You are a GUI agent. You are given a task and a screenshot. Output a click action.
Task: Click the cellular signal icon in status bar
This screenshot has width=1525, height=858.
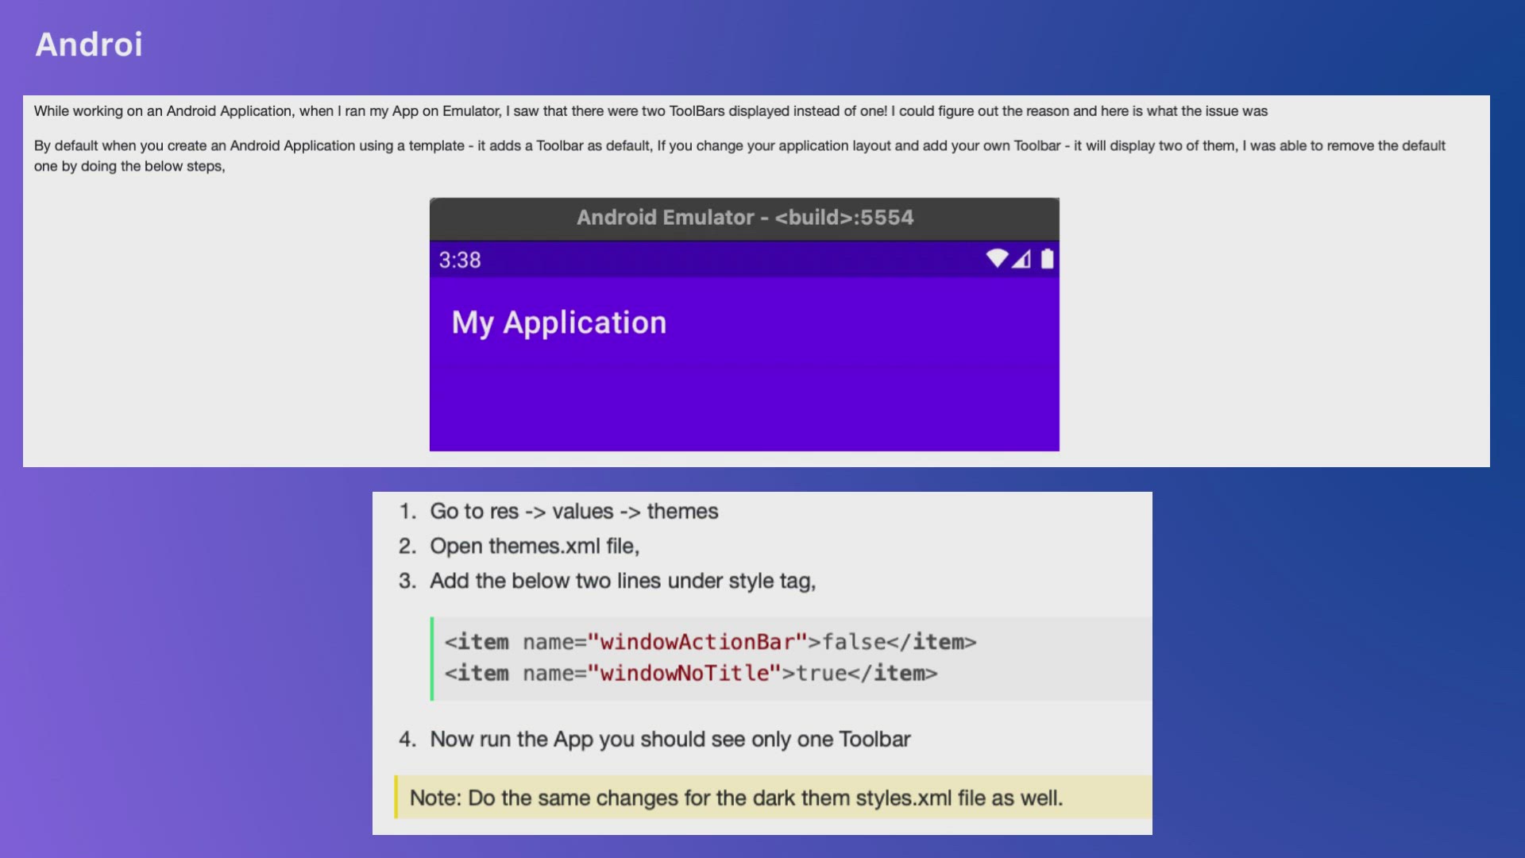coord(1021,259)
